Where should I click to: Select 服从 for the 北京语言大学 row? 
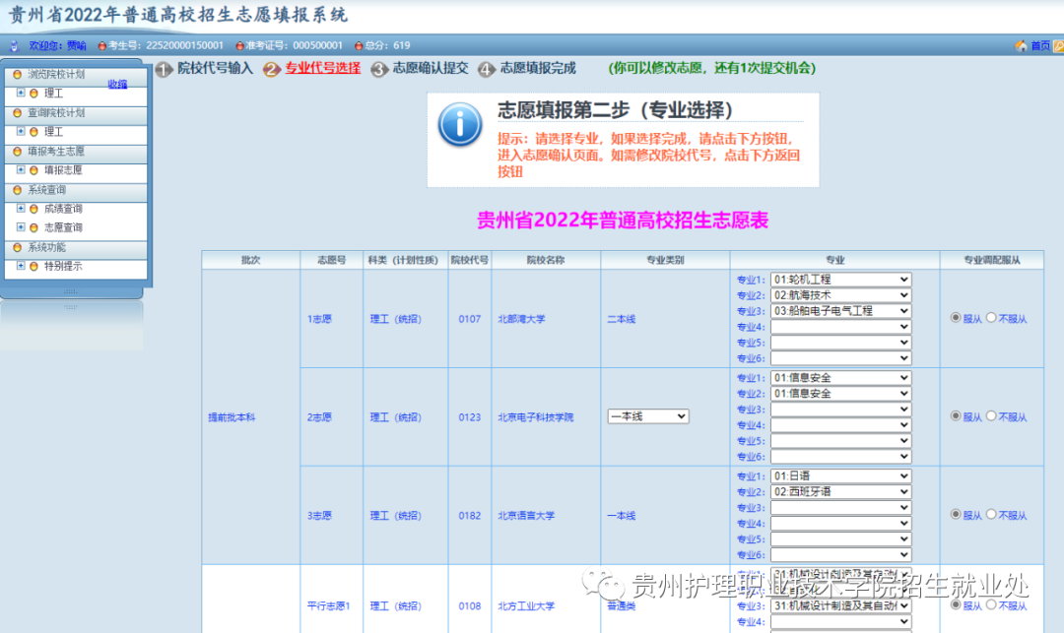pyautogui.click(x=956, y=515)
